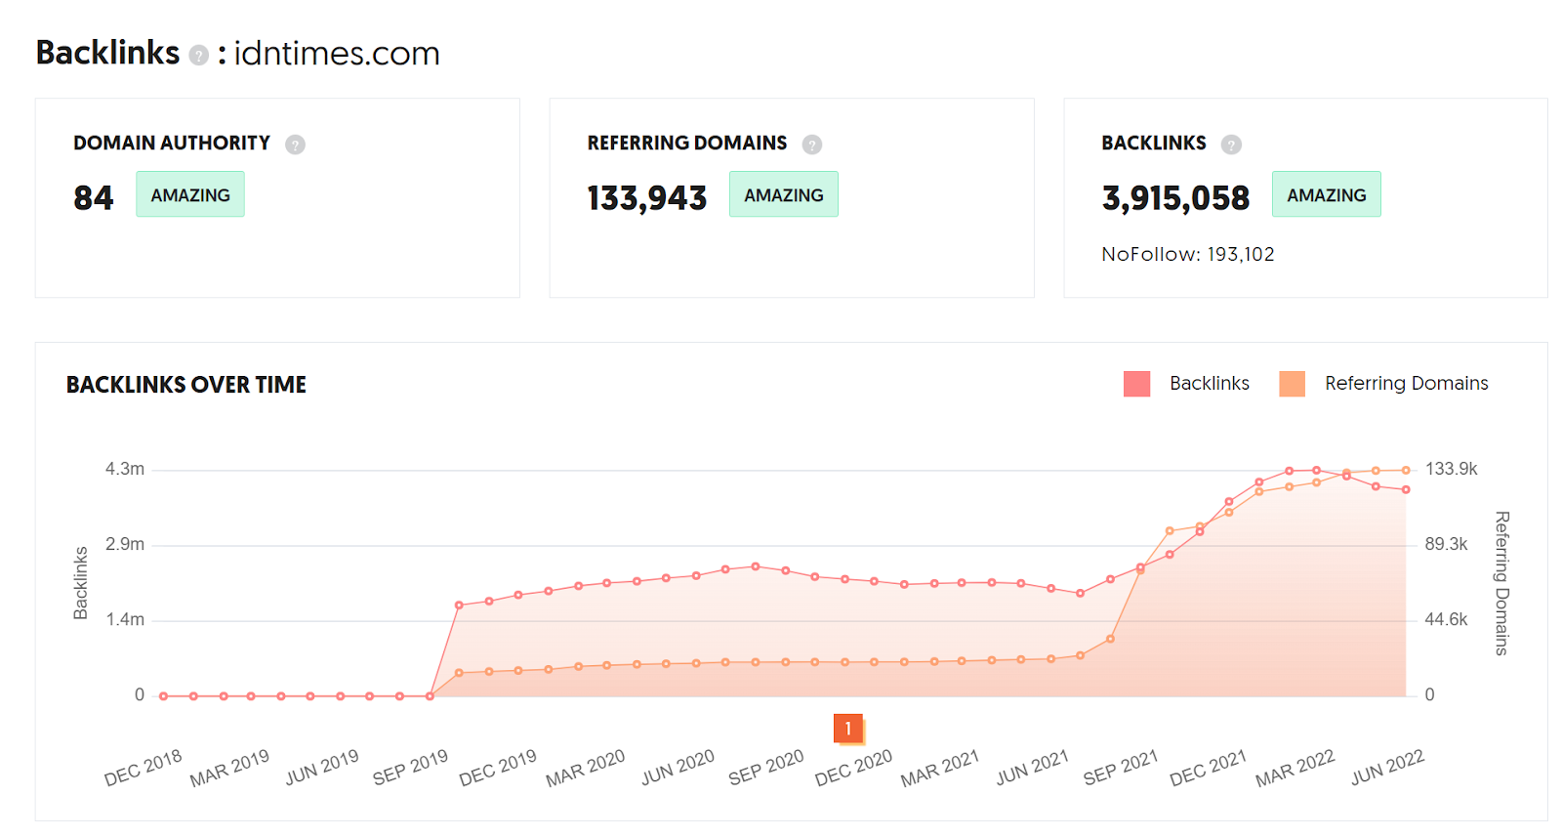The width and height of the screenshot is (1562, 836).
Task: Click AMAZING badge next to 3,915,058
Action: pyautogui.click(x=1327, y=194)
